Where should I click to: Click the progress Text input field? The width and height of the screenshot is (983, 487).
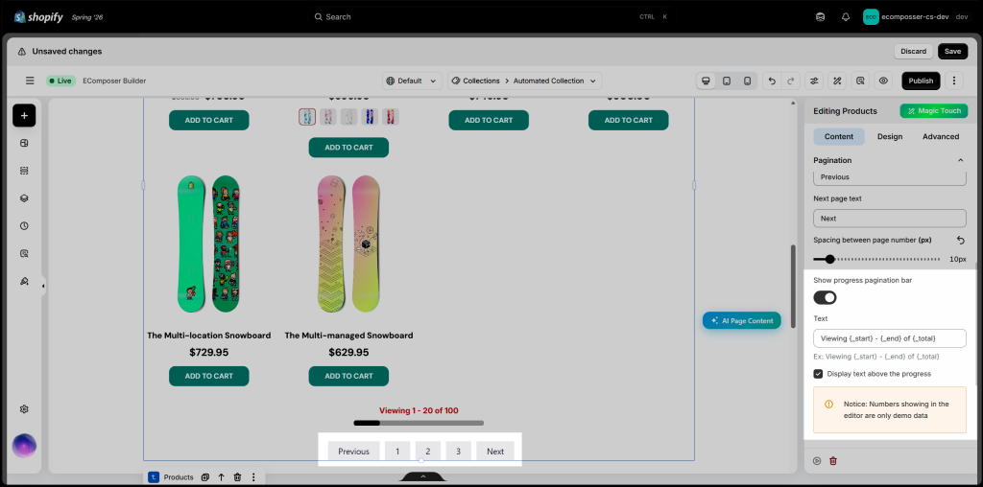click(x=890, y=338)
